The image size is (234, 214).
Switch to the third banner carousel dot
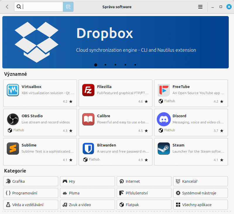[116, 65]
